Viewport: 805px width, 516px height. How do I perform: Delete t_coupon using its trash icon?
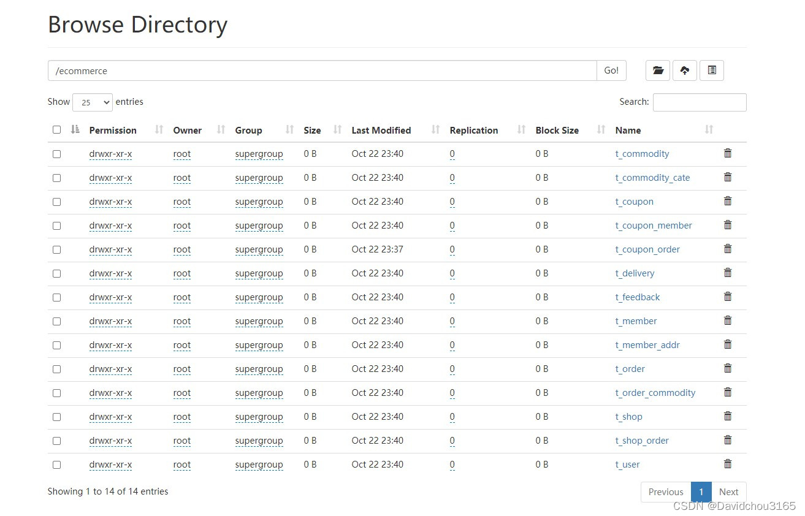(728, 201)
